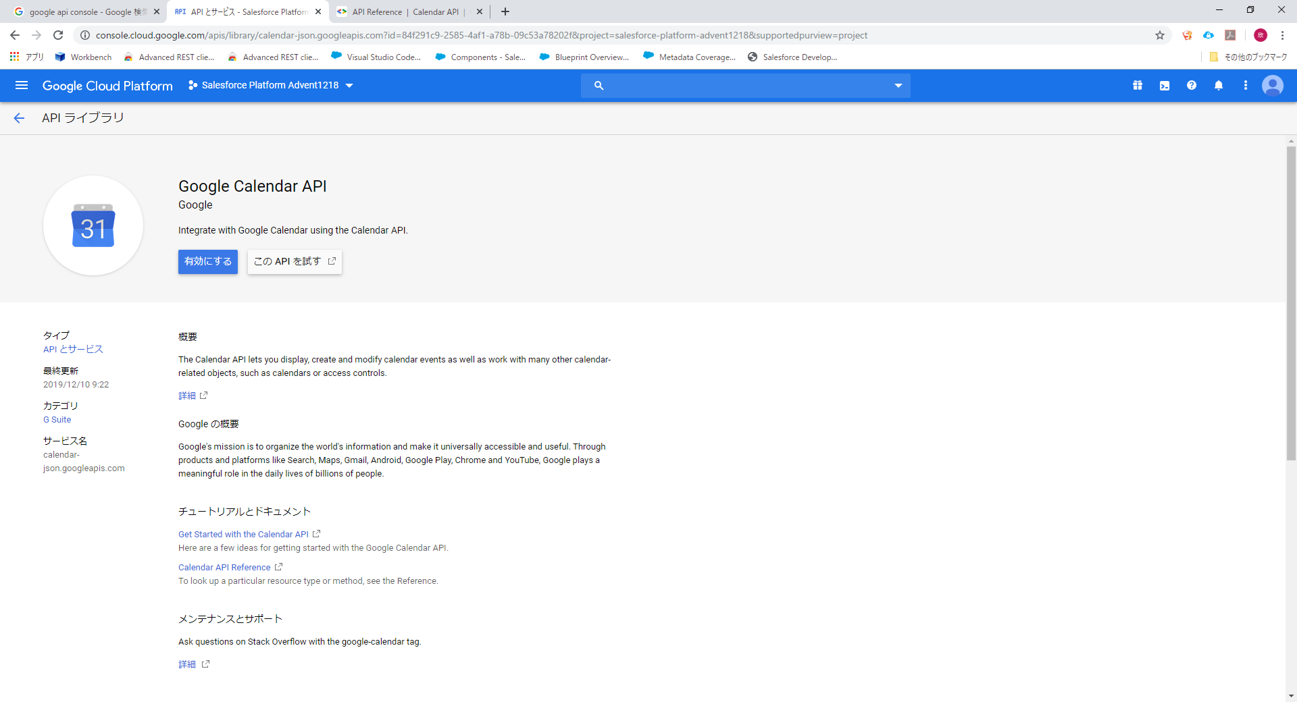
Task: Open the API とサービス type link
Action: coord(73,349)
